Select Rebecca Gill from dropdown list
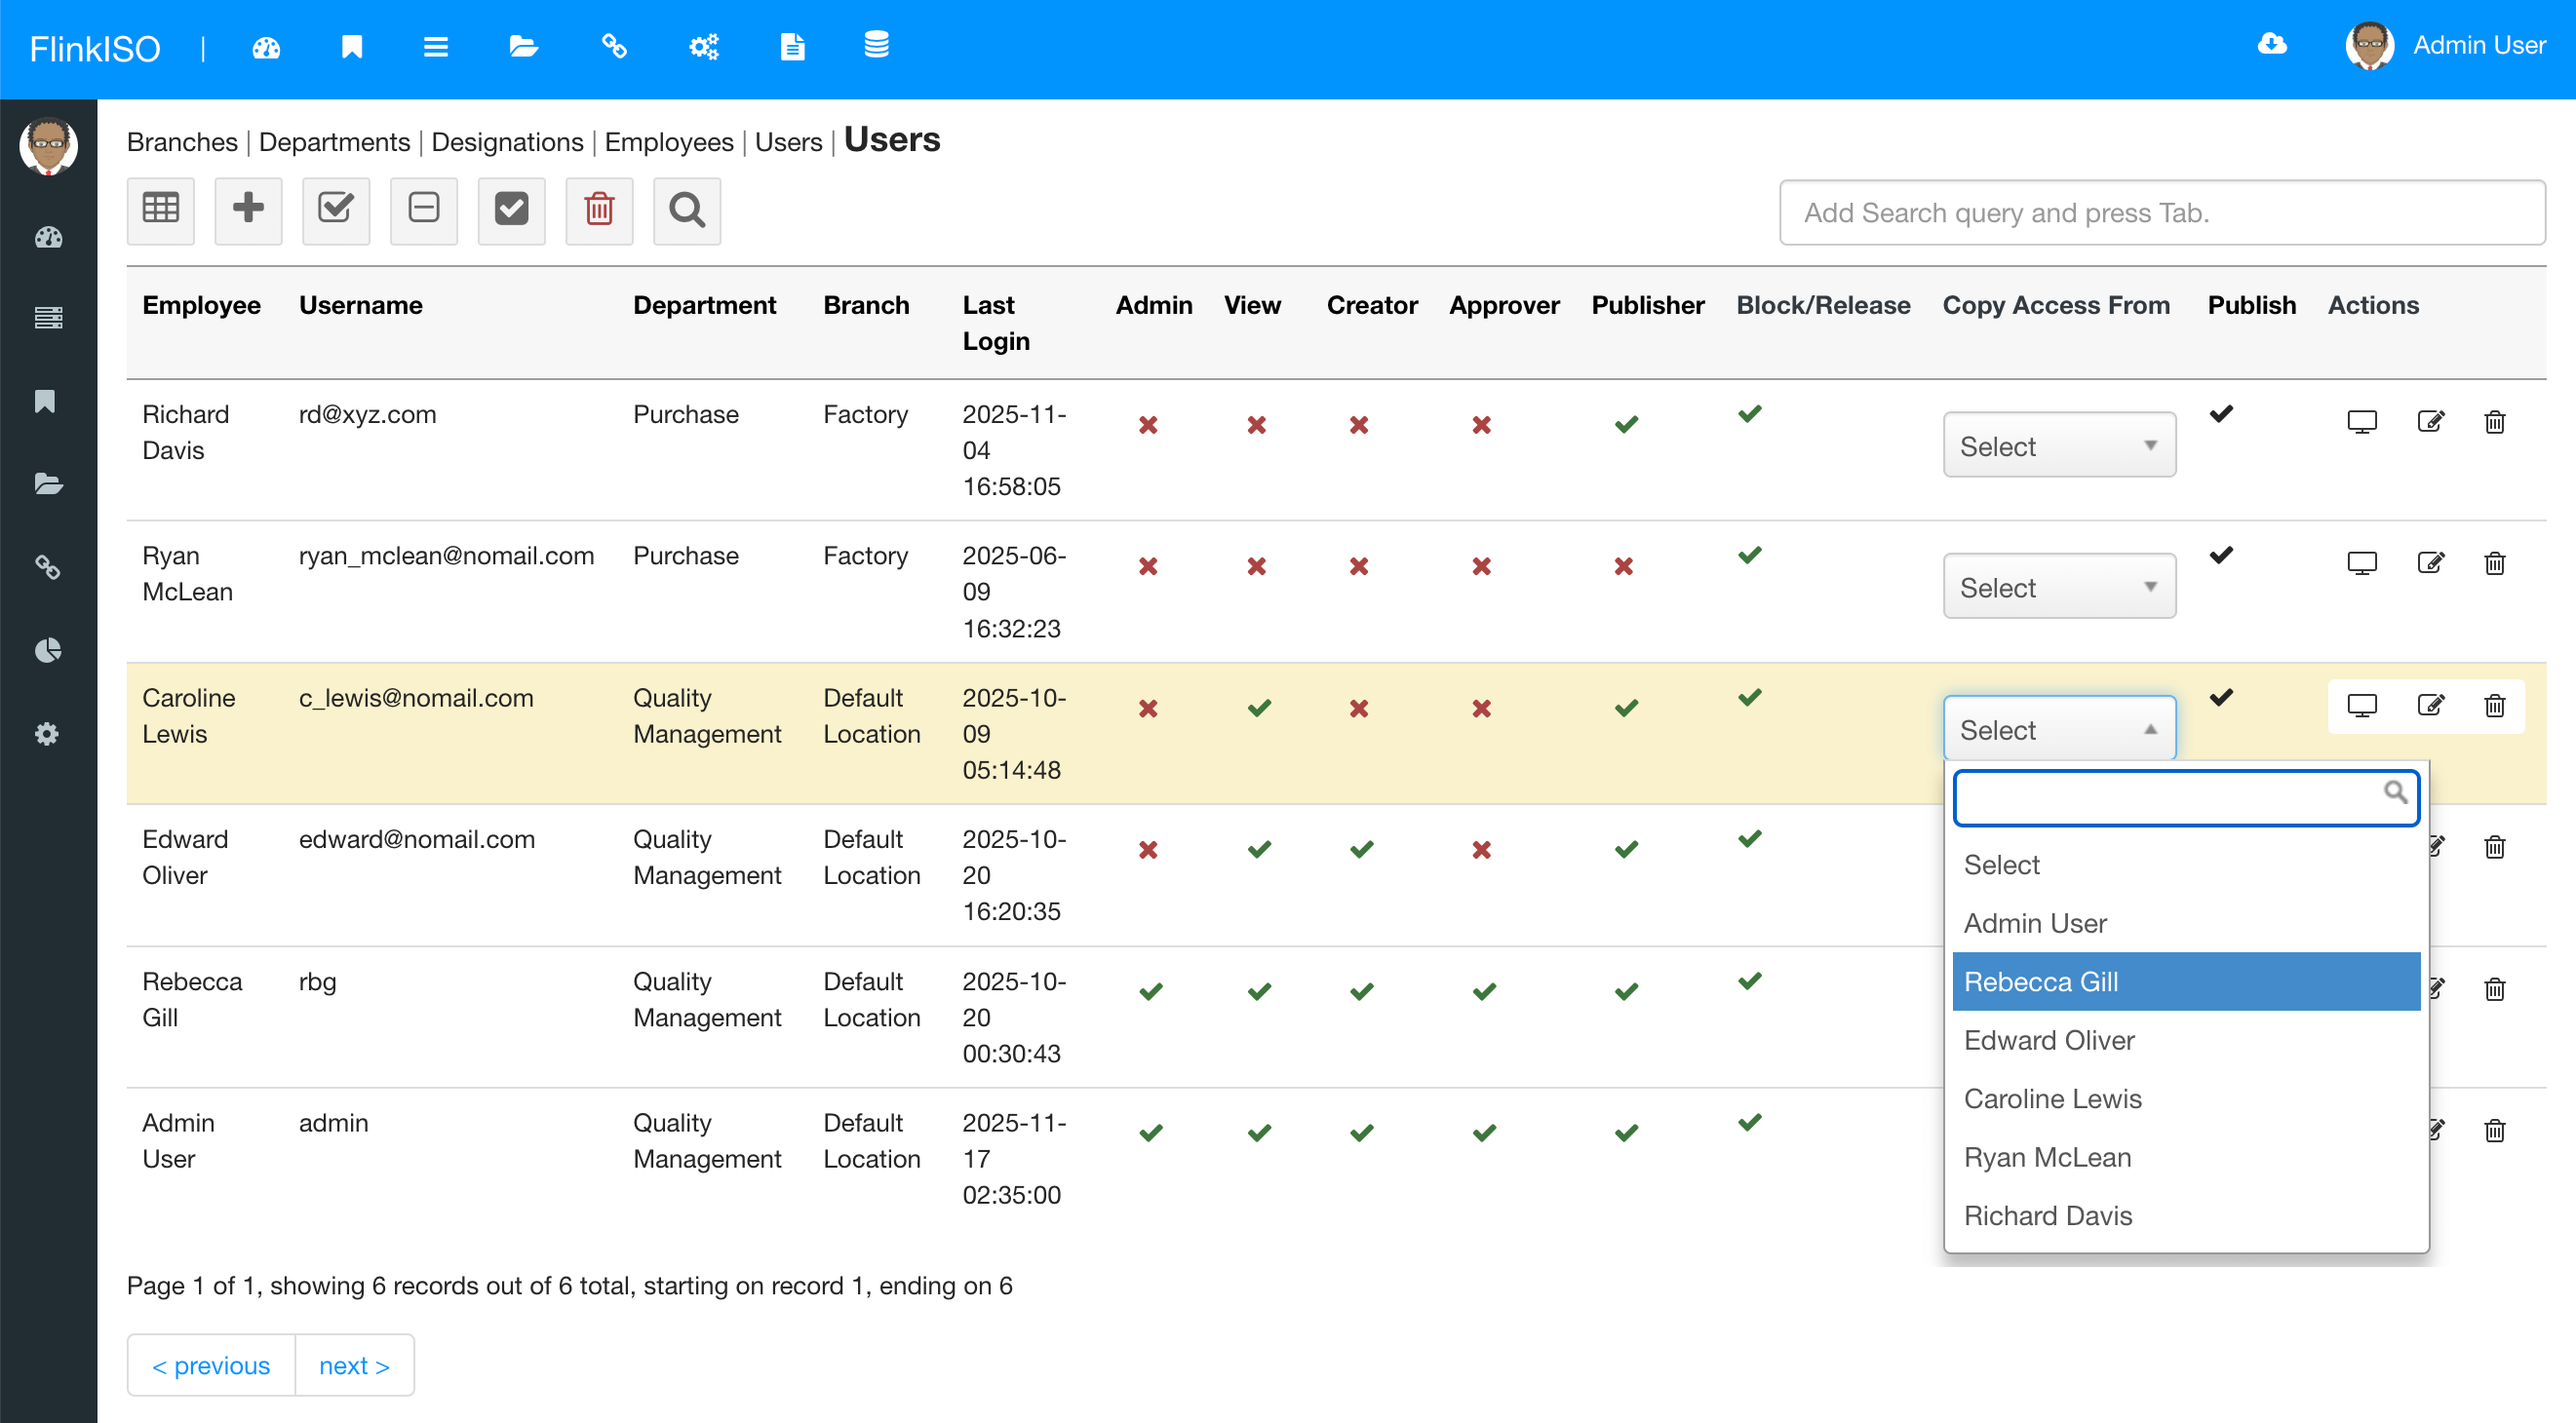This screenshot has width=2576, height=1423. pos(2185,981)
